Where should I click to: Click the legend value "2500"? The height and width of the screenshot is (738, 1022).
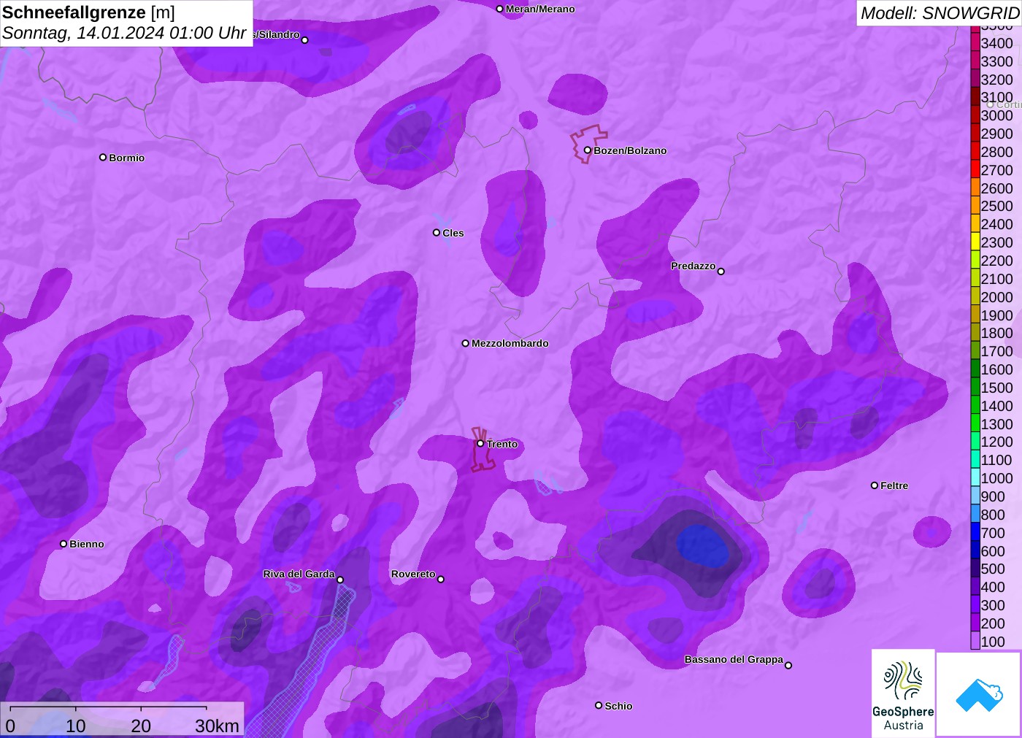997,206
